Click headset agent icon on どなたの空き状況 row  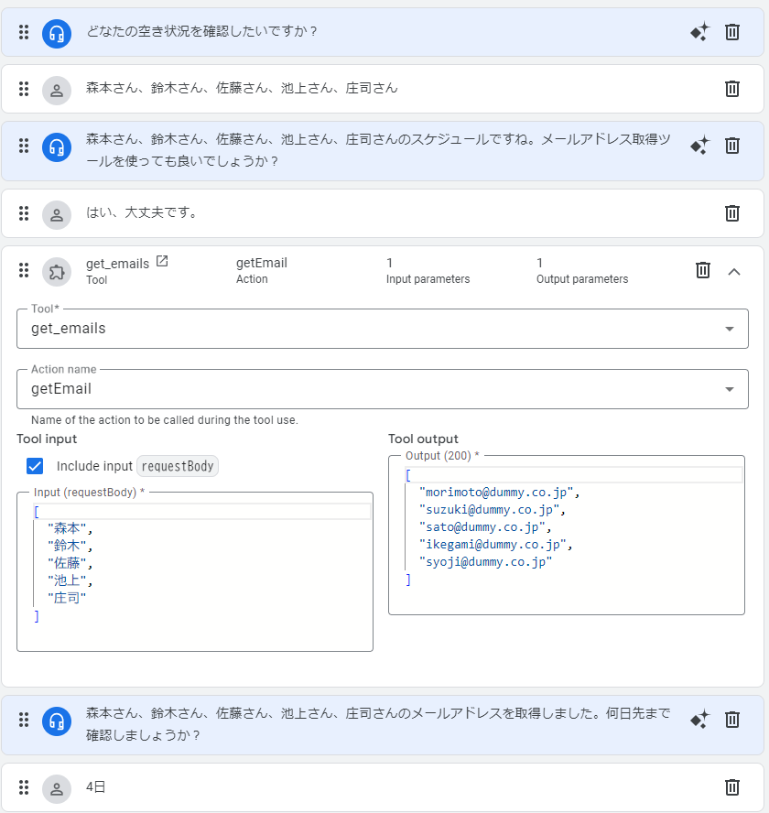pyautogui.click(x=57, y=34)
